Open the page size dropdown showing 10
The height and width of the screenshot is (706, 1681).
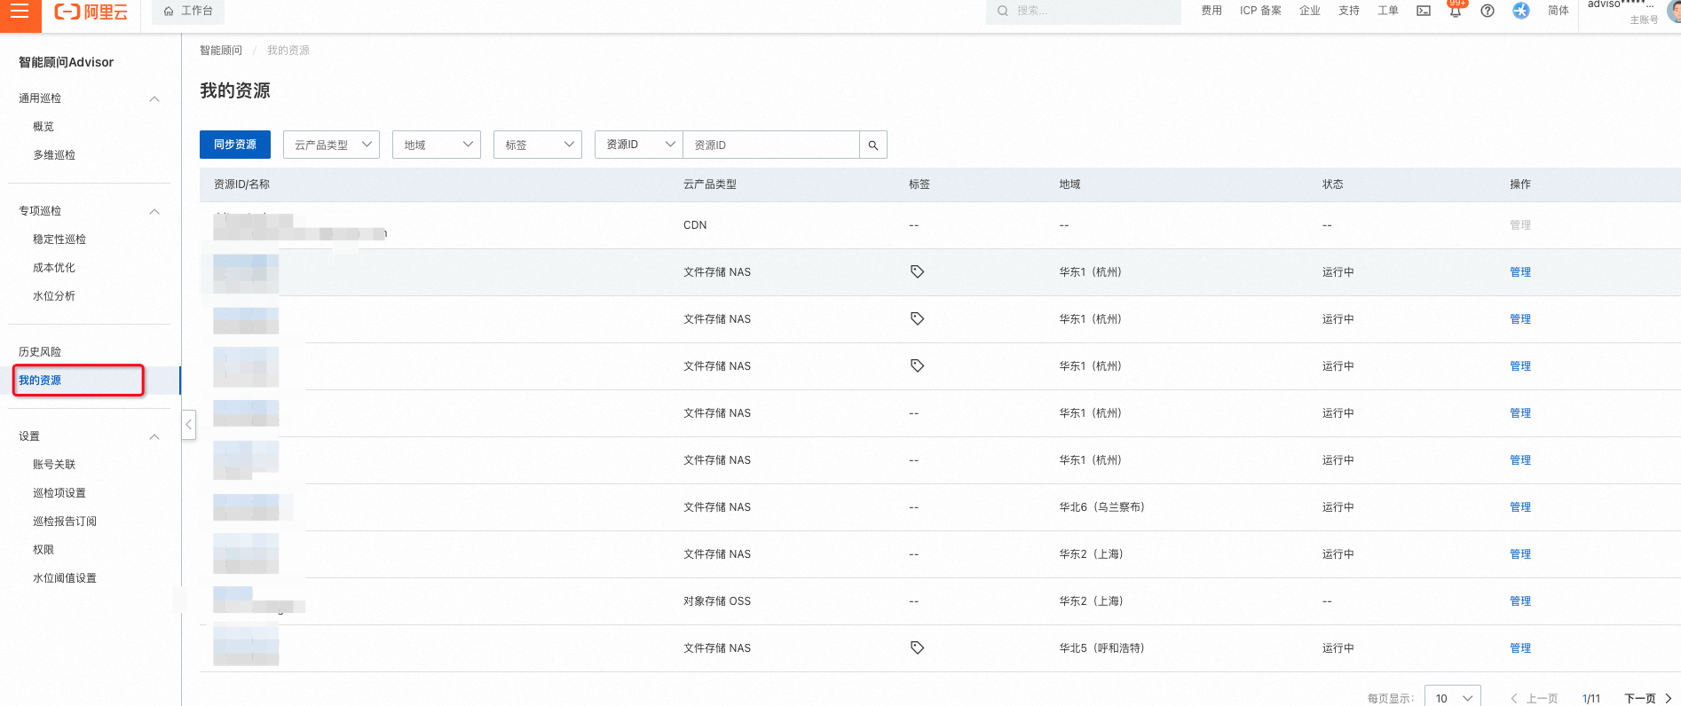point(1453,698)
